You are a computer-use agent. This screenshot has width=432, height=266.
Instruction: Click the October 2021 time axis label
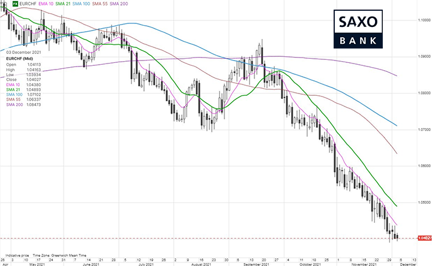(310, 264)
